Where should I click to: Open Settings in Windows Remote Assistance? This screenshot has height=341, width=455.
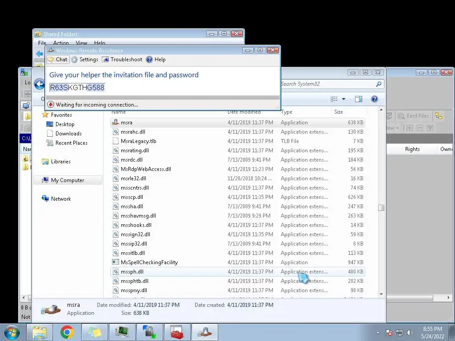point(85,59)
